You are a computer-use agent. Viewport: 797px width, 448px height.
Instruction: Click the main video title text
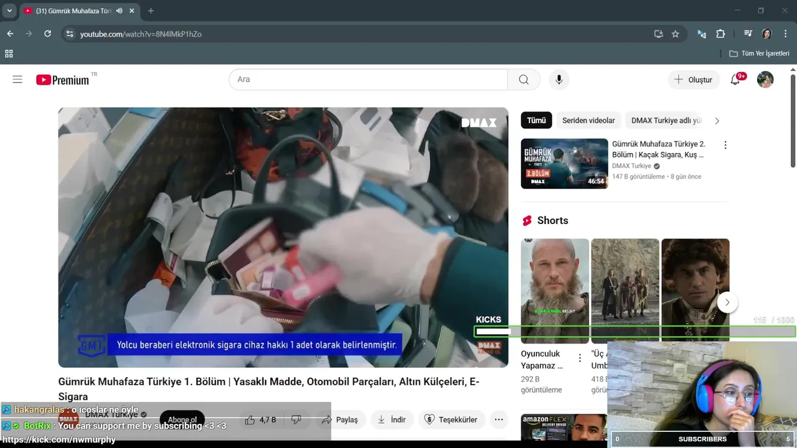pyautogui.click(x=269, y=389)
